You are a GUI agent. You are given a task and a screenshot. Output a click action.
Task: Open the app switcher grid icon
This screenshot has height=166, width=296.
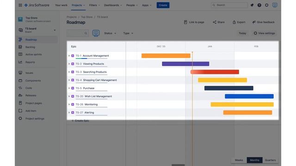tap(20, 5)
